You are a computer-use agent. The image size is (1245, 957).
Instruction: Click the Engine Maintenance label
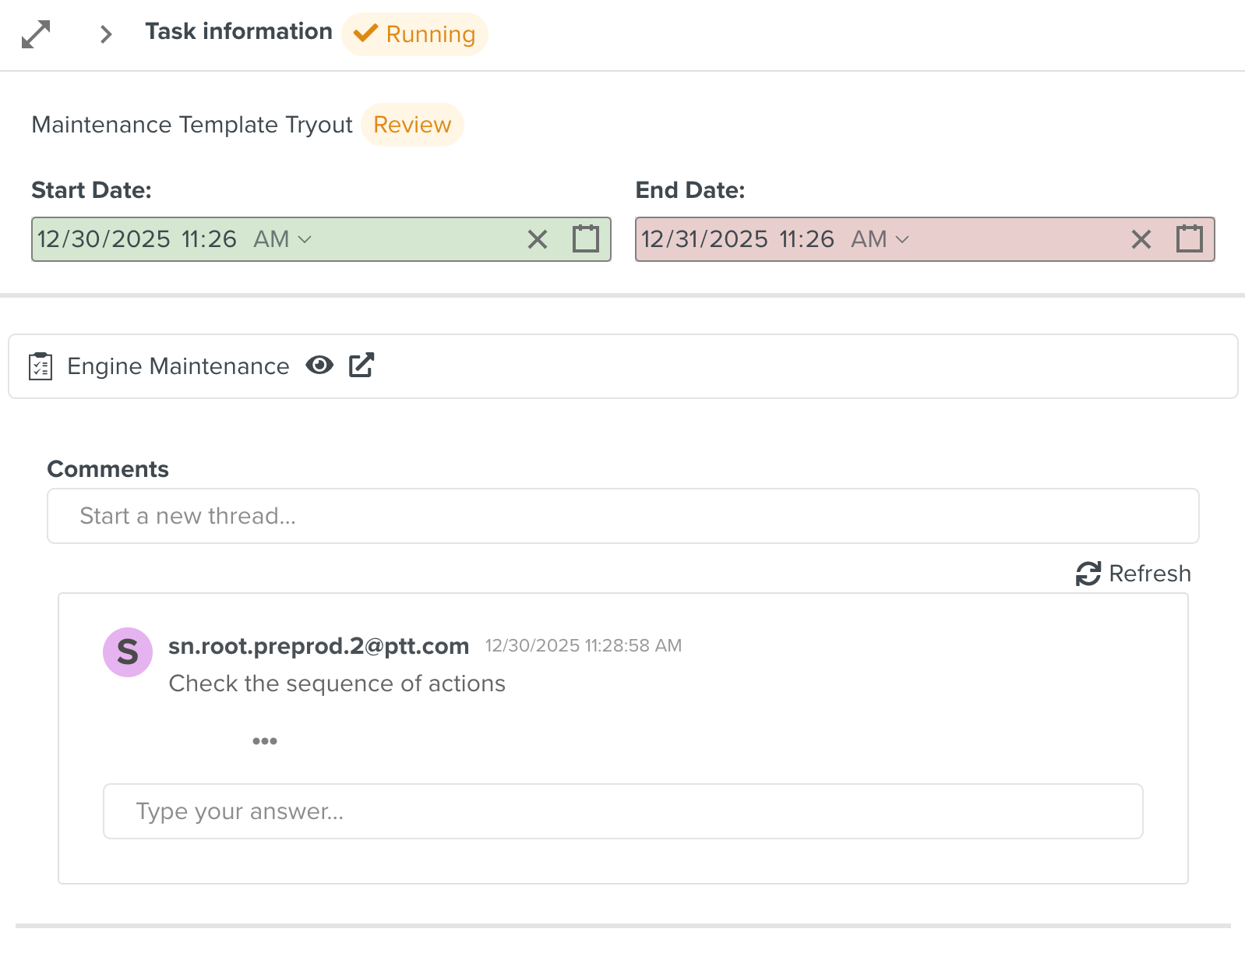click(178, 366)
